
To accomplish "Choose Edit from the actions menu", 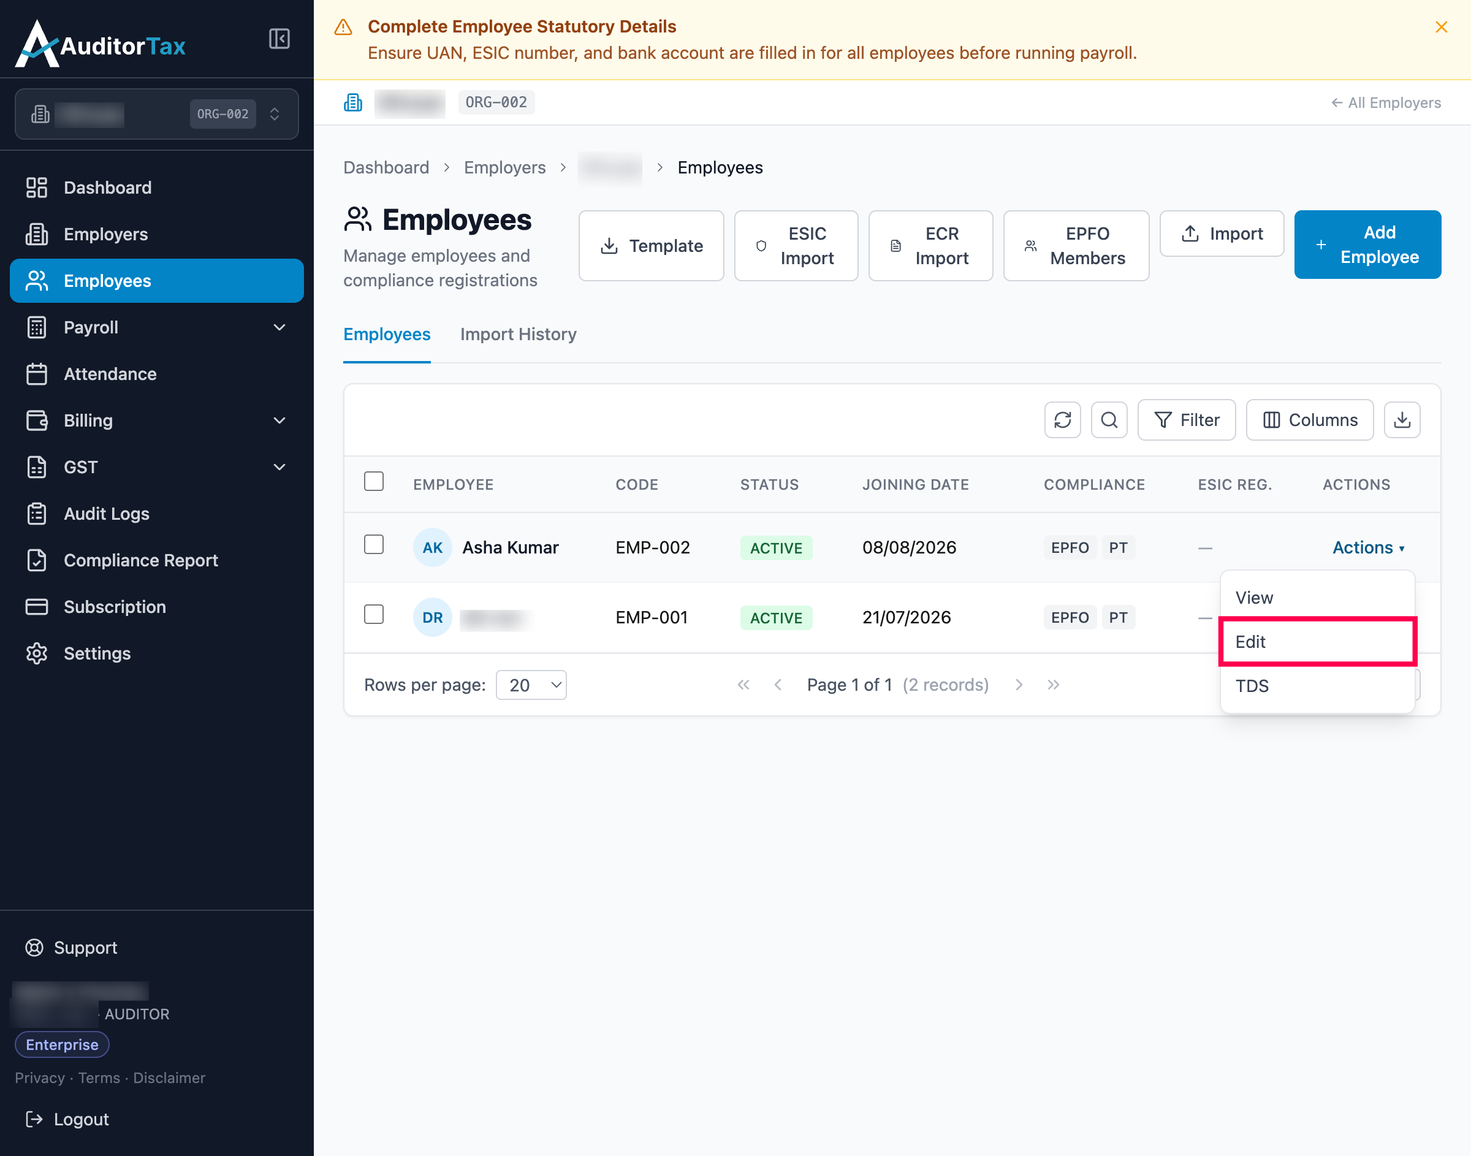I will tap(1317, 642).
